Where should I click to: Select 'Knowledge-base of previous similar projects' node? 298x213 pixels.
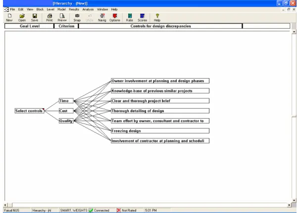click(x=160, y=91)
